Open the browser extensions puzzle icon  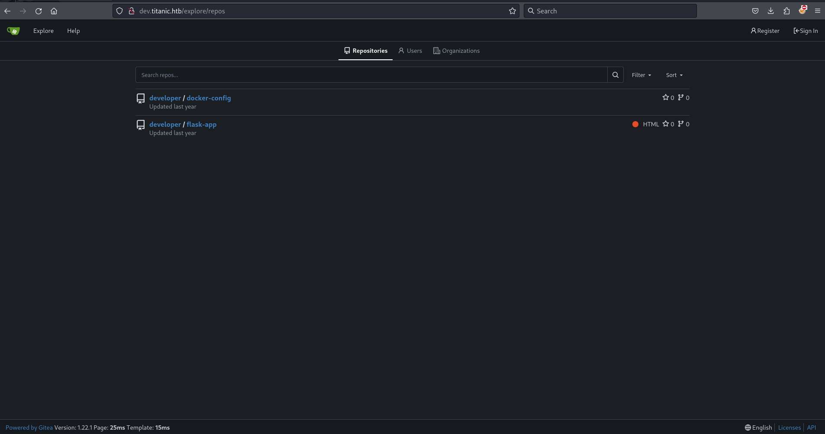786,11
